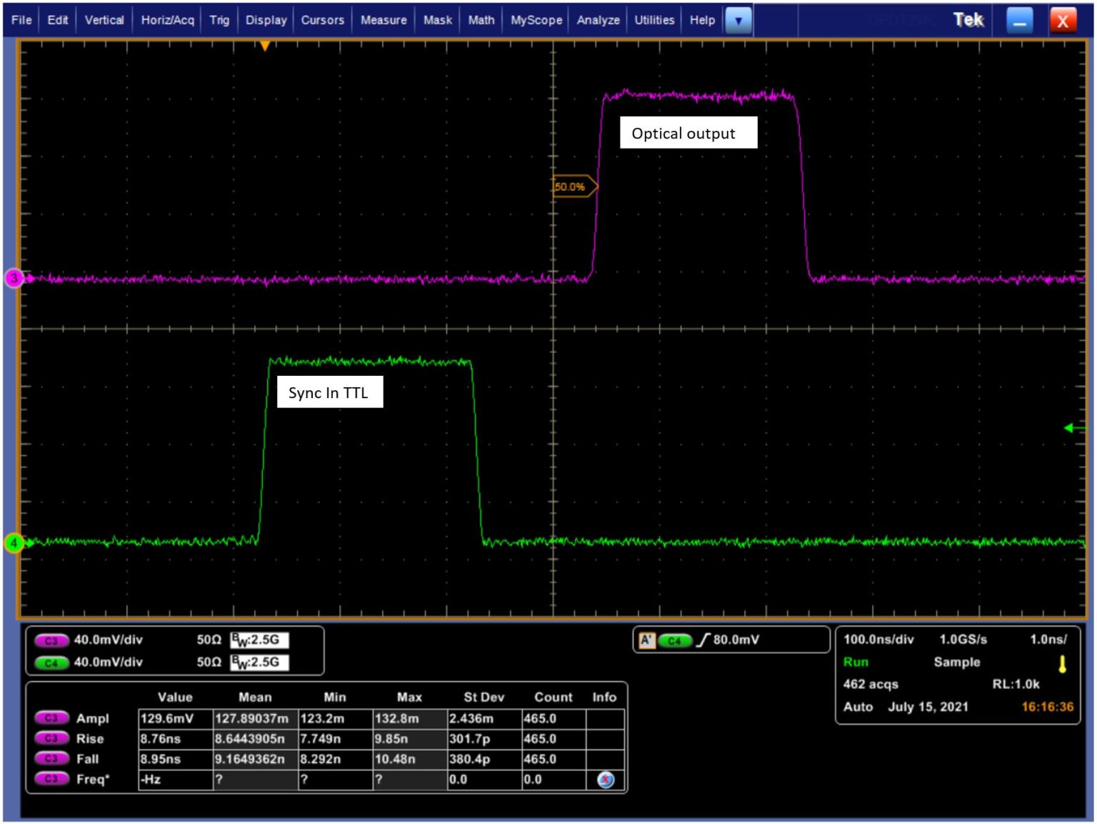Click the yellow thermometer status icon
Image resolution: width=1097 pixels, height=824 pixels.
(1063, 663)
